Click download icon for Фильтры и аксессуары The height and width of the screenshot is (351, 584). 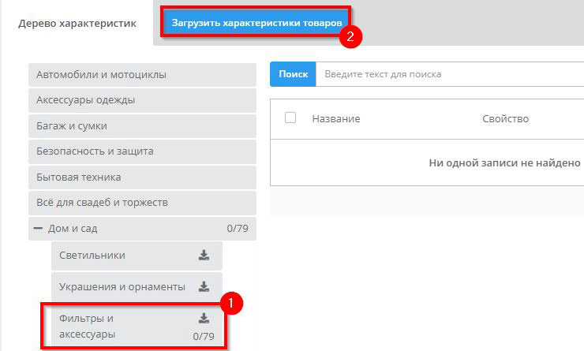coord(204,319)
